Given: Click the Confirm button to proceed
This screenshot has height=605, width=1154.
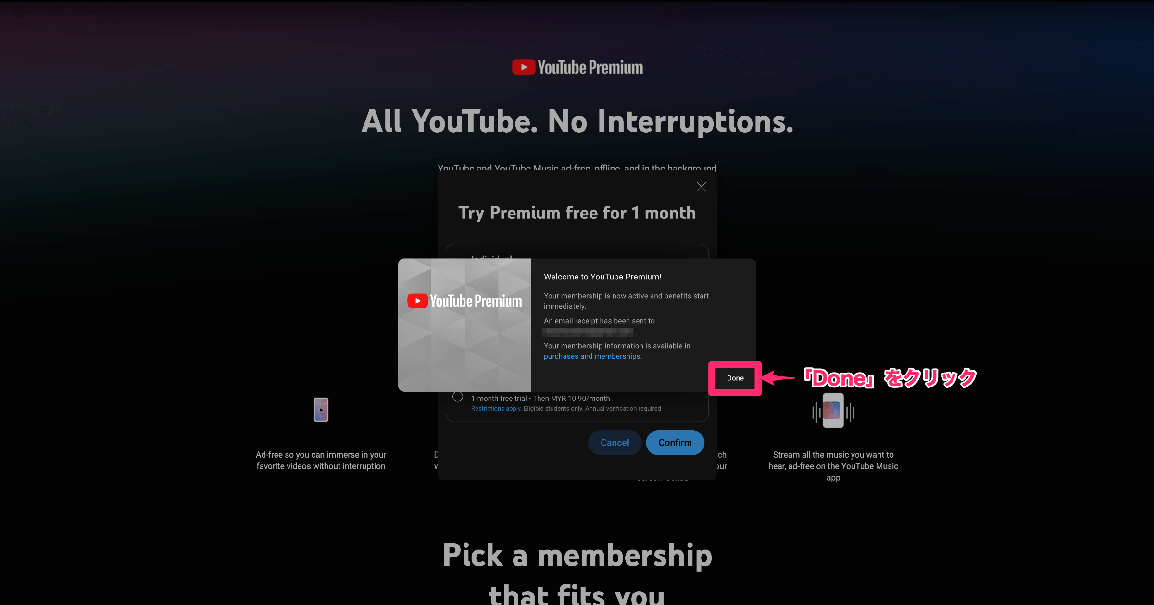Looking at the screenshot, I should [x=674, y=442].
